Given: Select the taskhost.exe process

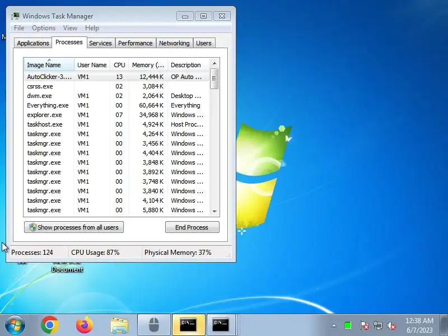Looking at the screenshot, I should pos(117,124).
